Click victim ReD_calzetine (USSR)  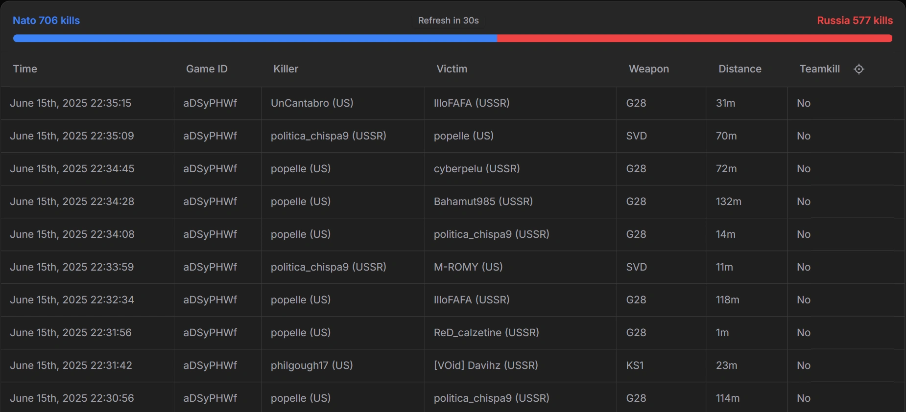(x=486, y=333)
